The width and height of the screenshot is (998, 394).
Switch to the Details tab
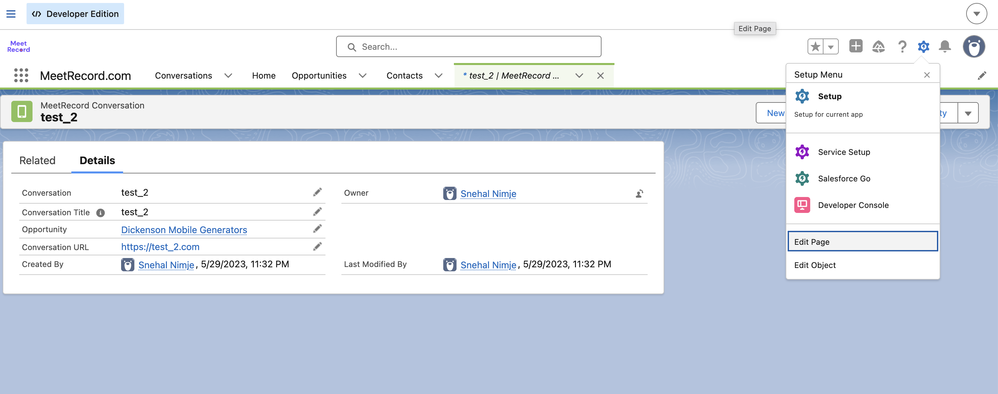point(97,161)
